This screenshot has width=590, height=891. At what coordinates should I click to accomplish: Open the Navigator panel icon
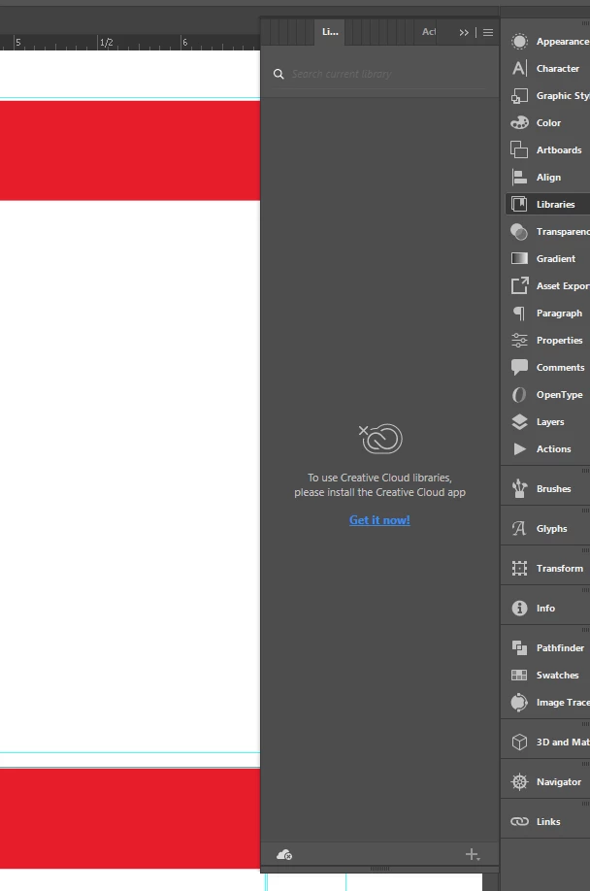tap(519, 782)
